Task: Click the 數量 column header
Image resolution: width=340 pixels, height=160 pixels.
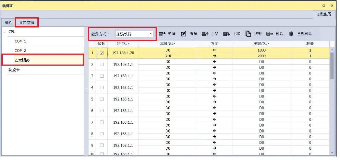Action: pyautogui.click(x=310, y=44)
